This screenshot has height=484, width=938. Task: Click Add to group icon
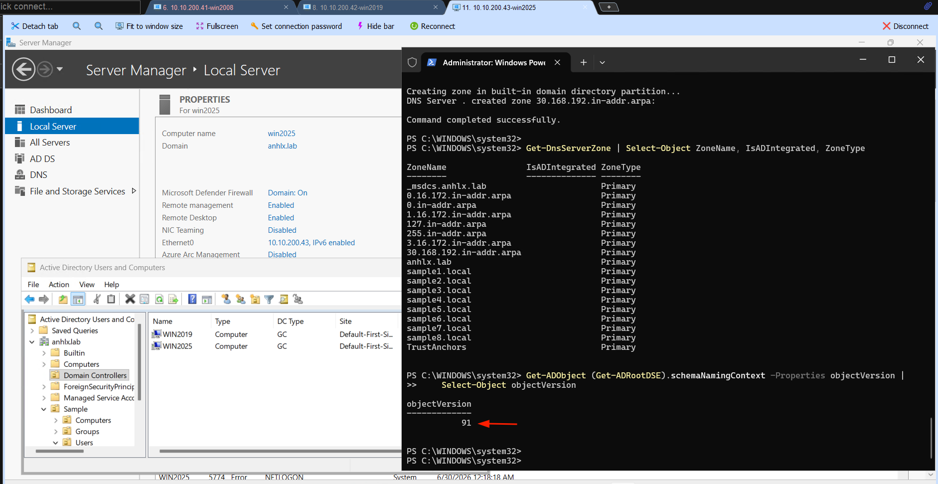[x=298, y=299]
